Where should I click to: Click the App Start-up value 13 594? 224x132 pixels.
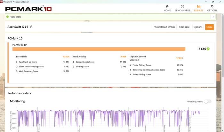(66, 62)
